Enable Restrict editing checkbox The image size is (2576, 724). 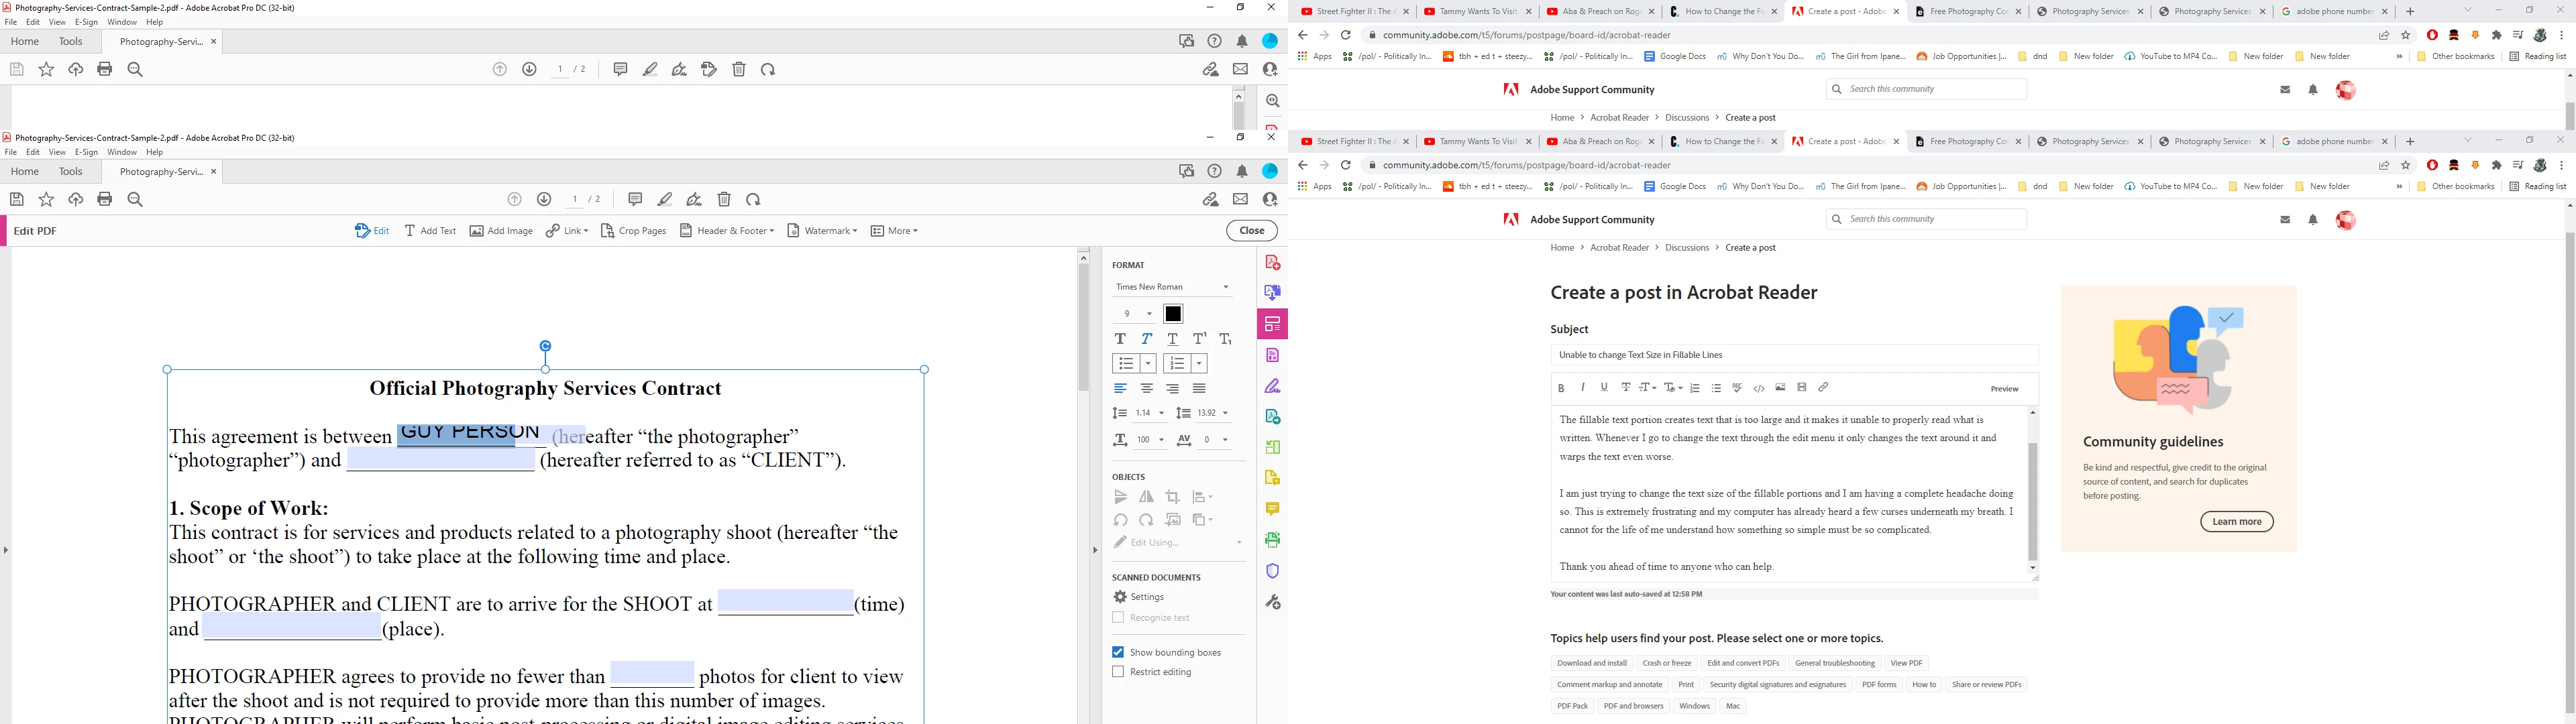click(x=1118, y=672)
